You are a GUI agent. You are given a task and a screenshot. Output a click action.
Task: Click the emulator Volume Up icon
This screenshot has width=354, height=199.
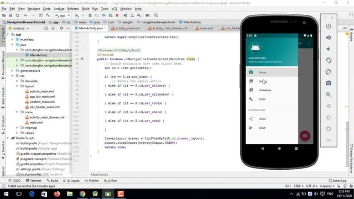click(329, 38)
